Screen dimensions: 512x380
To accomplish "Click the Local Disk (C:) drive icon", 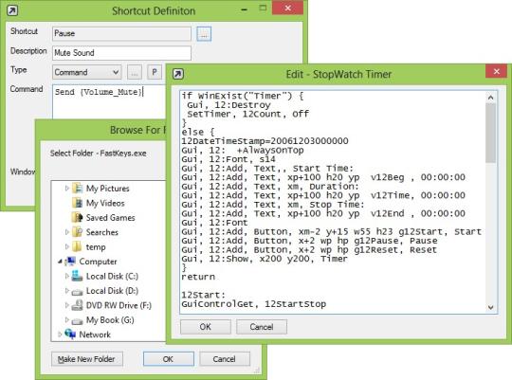I will tap(78, 276).
